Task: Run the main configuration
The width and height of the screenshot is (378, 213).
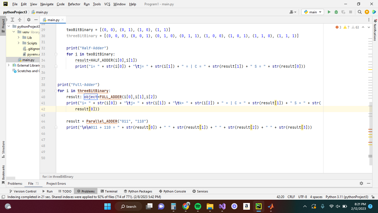Action: (329, 12)
